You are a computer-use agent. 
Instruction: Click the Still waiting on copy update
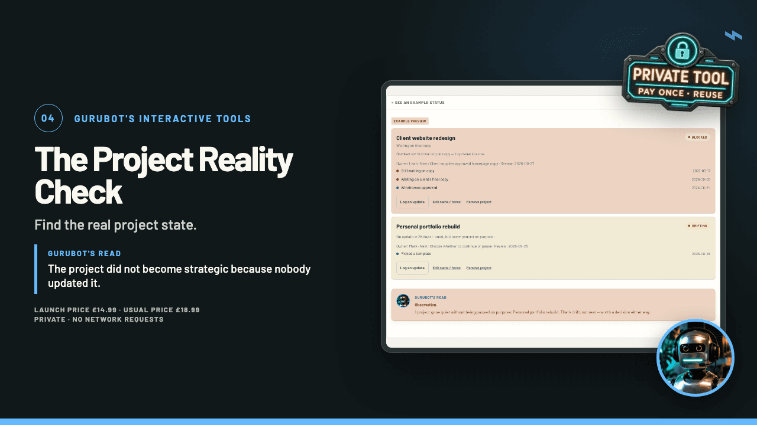(418, 171)
